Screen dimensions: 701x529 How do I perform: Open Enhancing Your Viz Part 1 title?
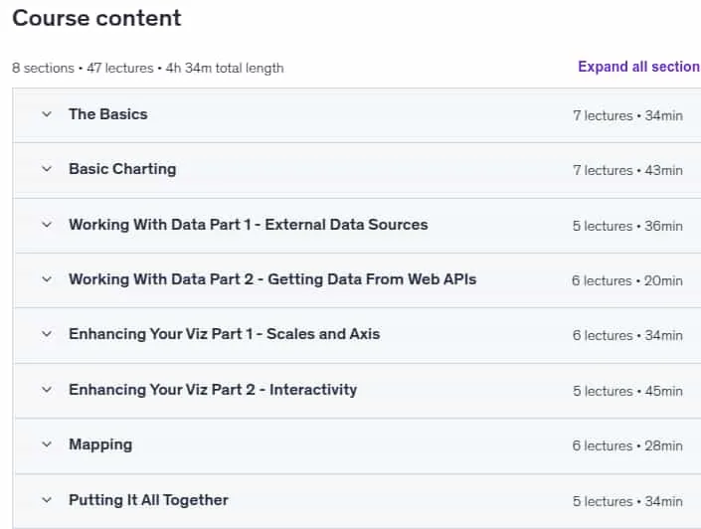coord(225,334)
